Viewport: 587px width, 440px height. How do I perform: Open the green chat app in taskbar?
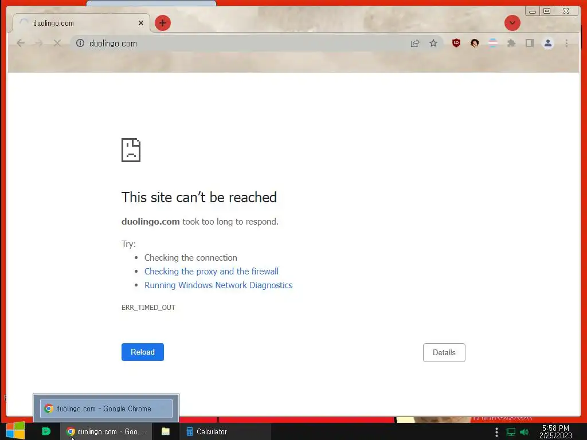[x=46, y=431]
